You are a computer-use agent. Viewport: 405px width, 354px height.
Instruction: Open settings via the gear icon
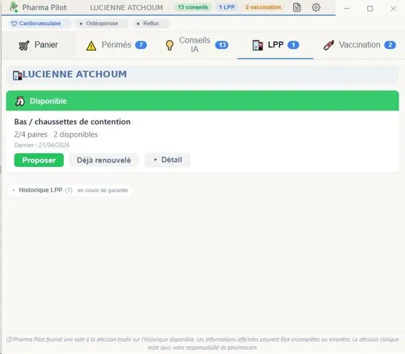tap(316, 7)
